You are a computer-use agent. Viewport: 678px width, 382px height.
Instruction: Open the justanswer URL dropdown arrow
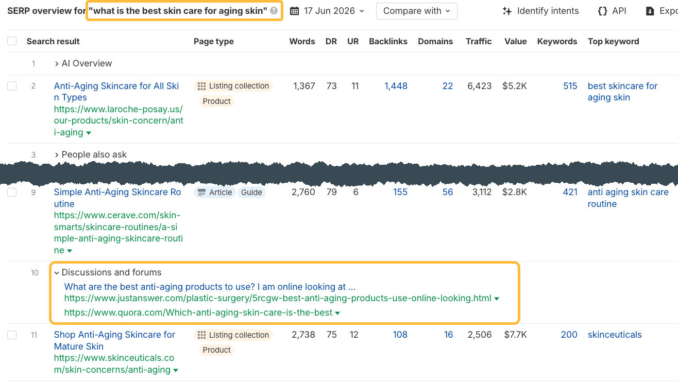pos(497,299)
